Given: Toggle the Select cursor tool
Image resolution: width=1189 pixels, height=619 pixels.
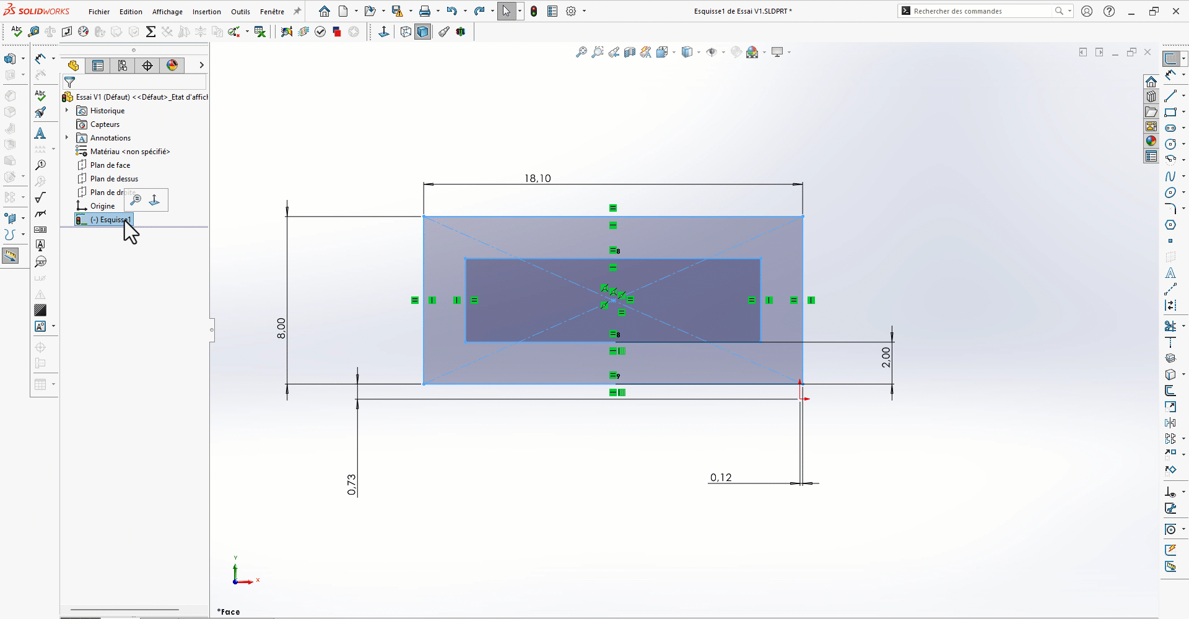Looking at the screenshot, I should [x=507, y=11].
